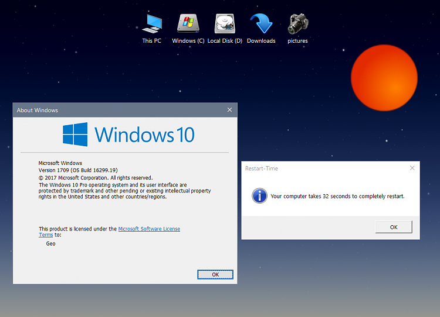Open the Microsoft Software License link

(149, 229)
